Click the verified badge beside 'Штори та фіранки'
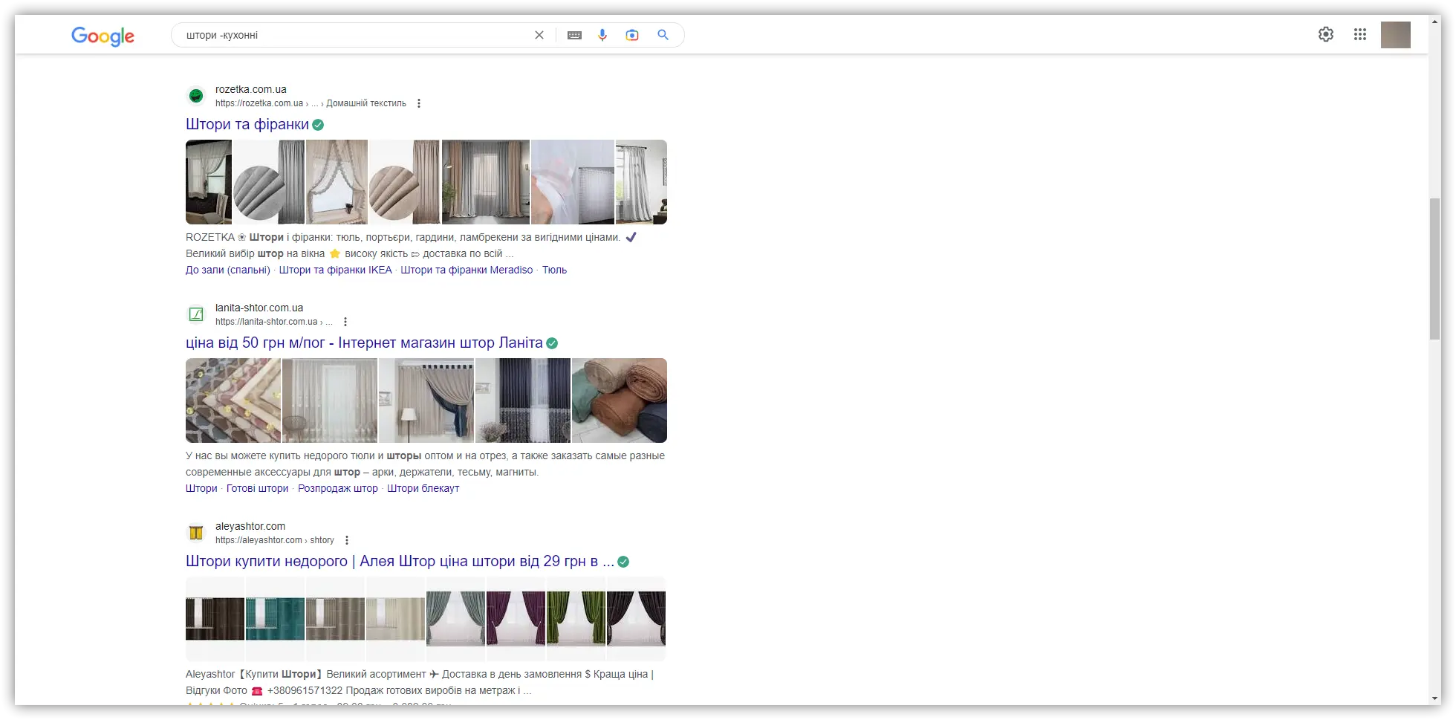Viewport: 1456px width, 720px height. click(318, 125)
